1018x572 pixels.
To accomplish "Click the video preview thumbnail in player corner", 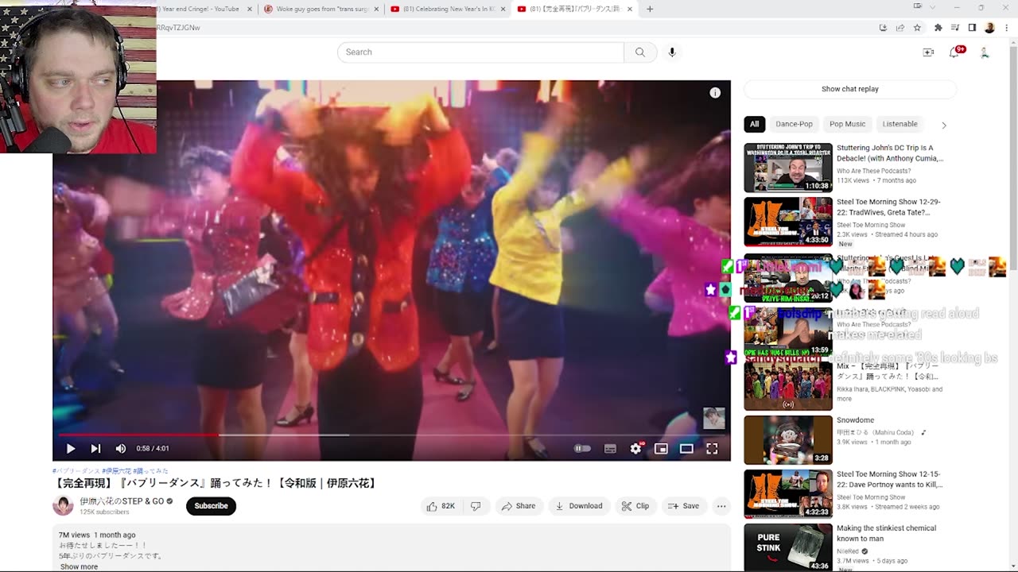I will [713, 418].
